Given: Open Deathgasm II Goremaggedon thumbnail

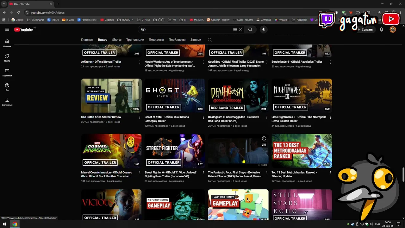Looking at the screenshot, I should (x=238, y=96).
